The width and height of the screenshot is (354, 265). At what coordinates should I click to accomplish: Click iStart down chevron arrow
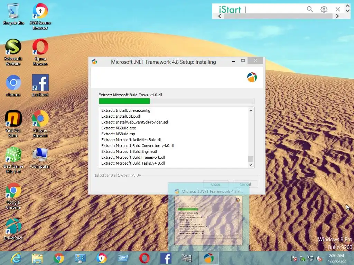347,10
